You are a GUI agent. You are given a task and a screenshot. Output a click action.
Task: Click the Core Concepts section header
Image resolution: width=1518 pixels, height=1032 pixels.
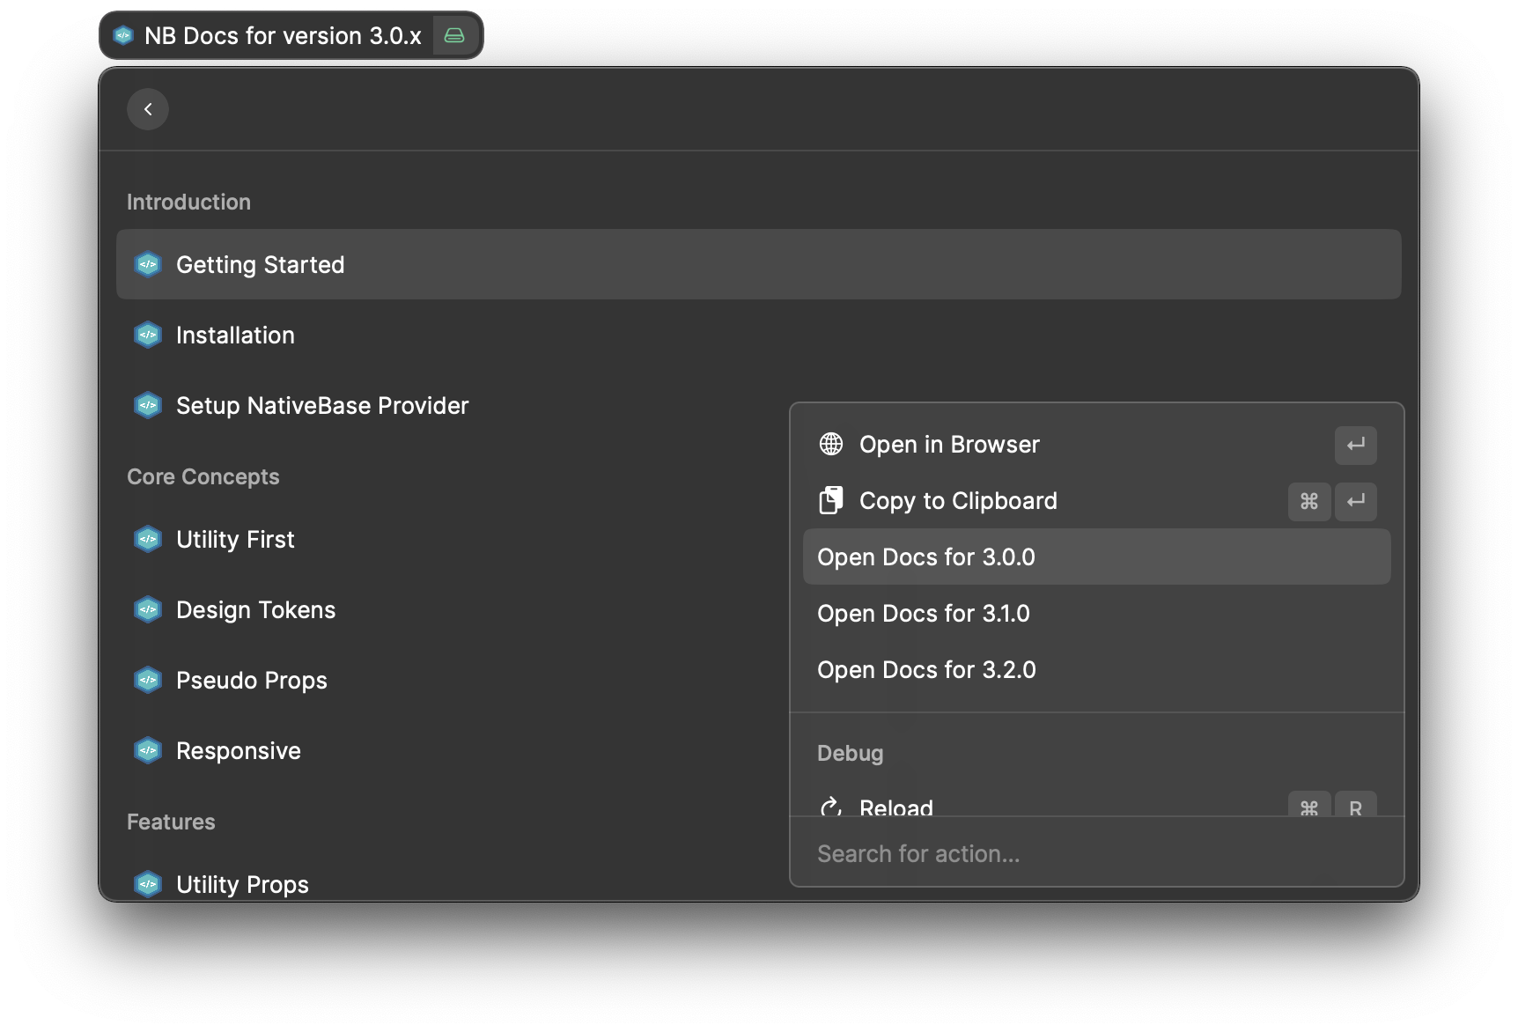[203, 476]
